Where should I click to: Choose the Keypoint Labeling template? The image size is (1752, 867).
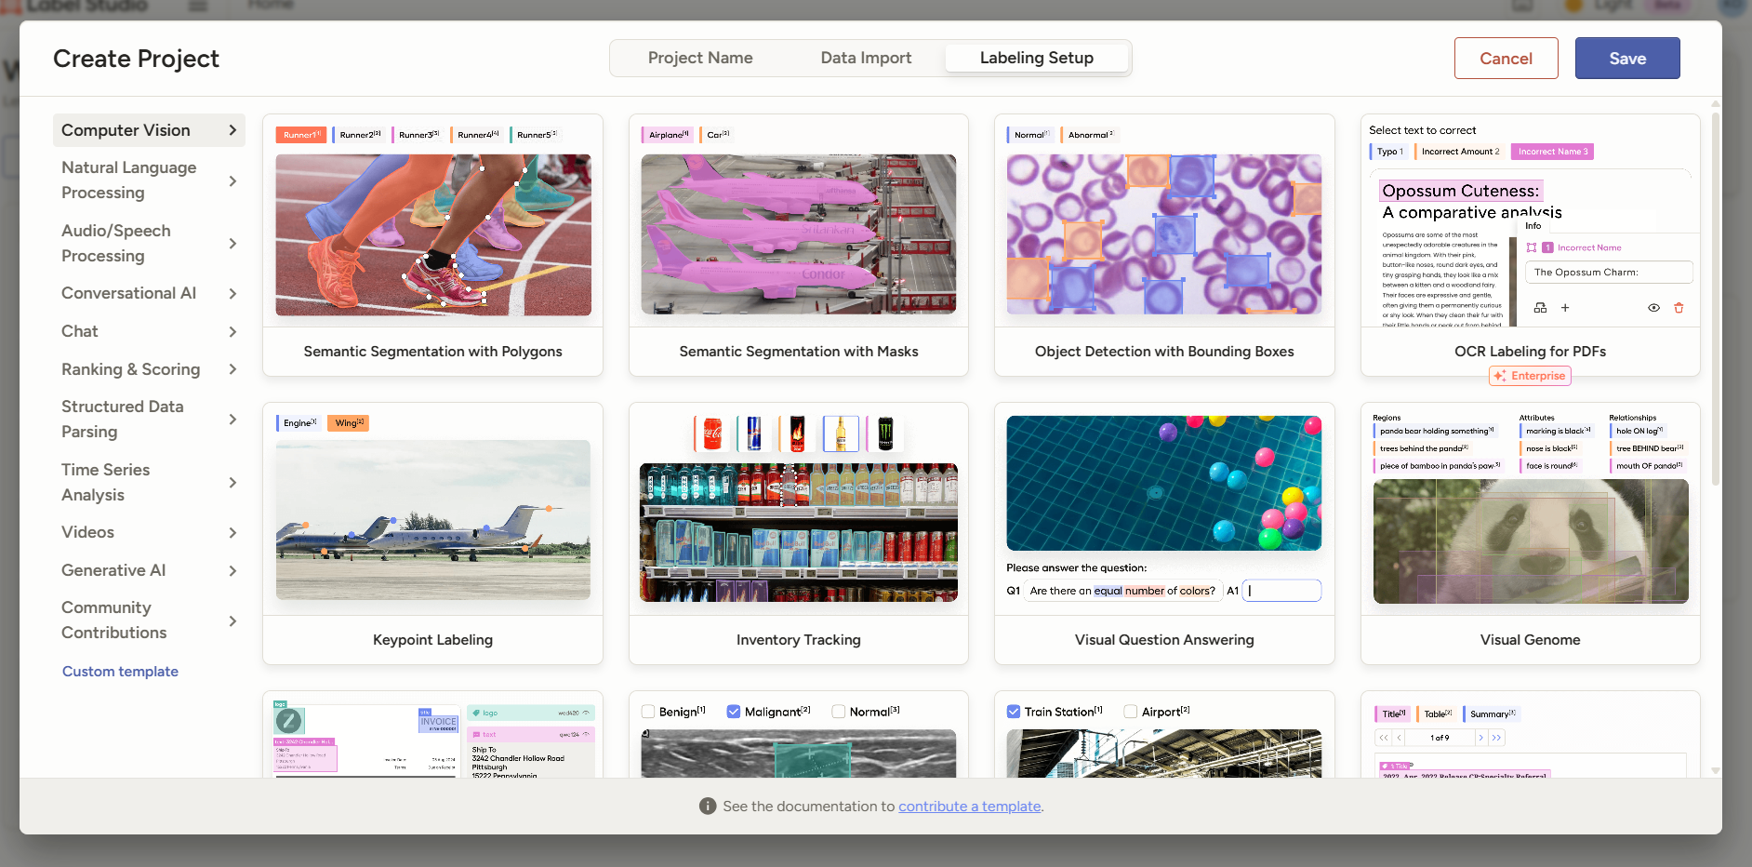[432, 534]
